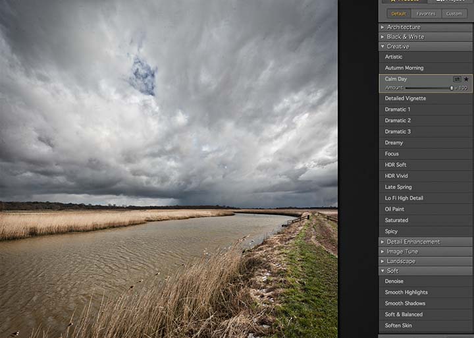The width and height of the screenshot is (474, 338).
Task: Select the HDR Soft preset
Action: tap(425, 165)
